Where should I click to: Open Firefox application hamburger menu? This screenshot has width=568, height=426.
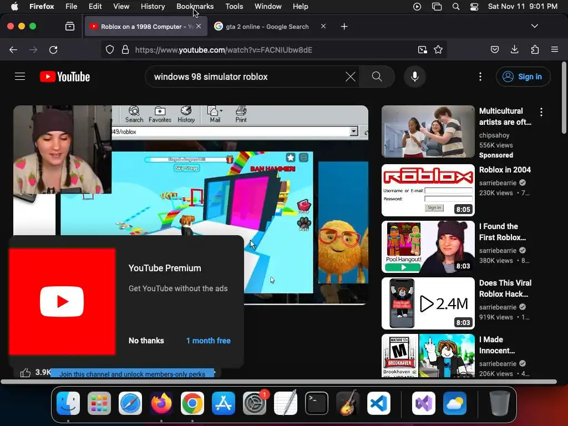click(555, 49)
